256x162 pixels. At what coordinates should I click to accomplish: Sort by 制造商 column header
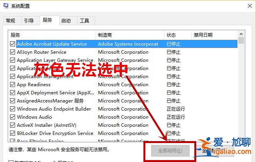pyautogui.click(x=130, y=35)
